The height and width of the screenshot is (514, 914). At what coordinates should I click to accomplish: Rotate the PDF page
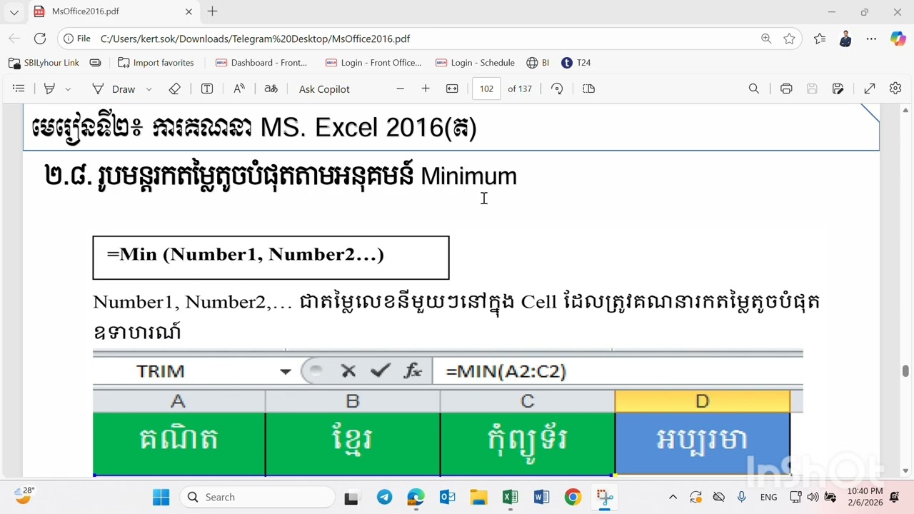(x=557, y=89)
